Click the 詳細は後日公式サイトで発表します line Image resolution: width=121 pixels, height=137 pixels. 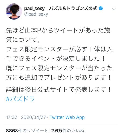click(59, 89)
